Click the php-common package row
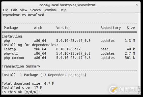 coord(69,58)
